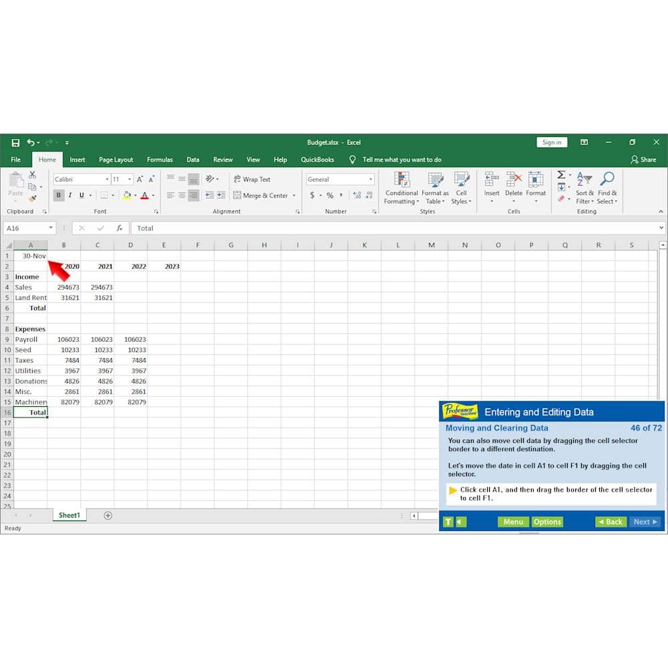Viewport: 668px width, 668px height.
Task: Expand the Name Box dropdown arrow
Action: (51, 228)
